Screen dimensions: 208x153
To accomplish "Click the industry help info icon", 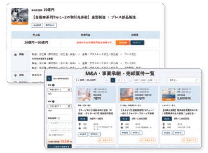I will point(54,85).
